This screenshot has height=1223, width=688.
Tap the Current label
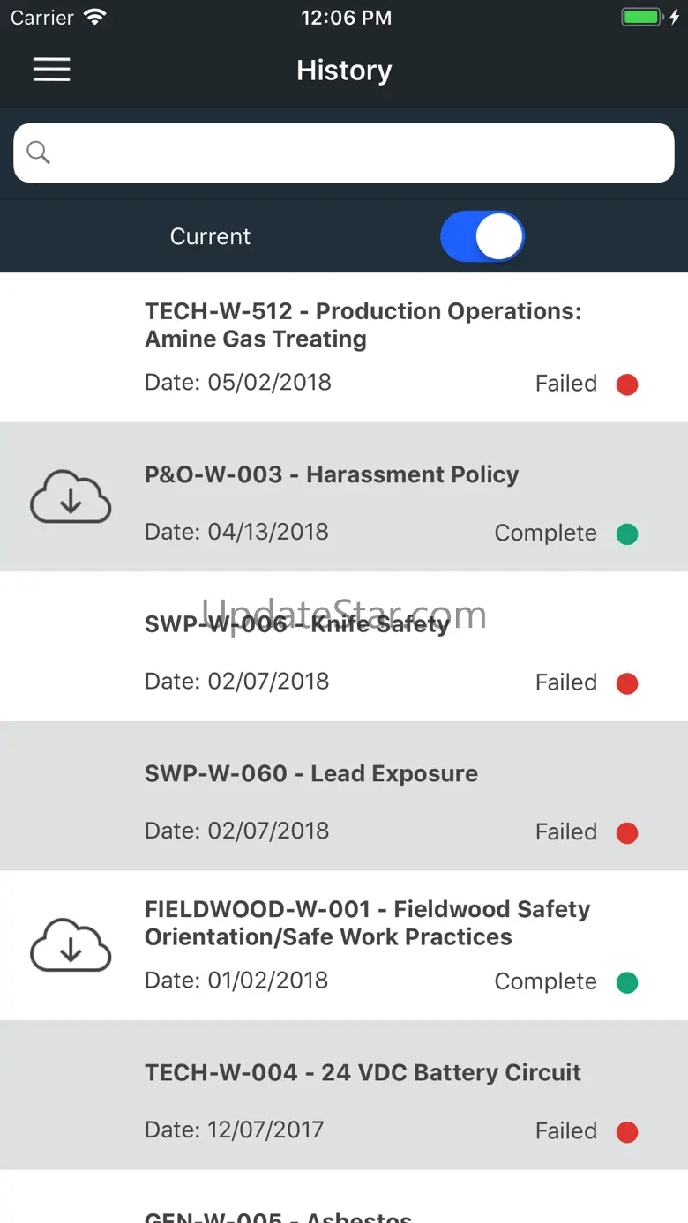pyautogui.click(x=210, y=236)
